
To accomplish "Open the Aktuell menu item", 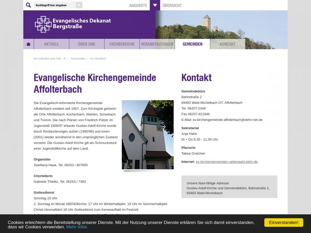I will pos(51,44).
